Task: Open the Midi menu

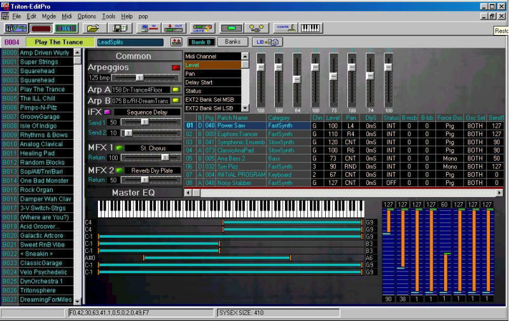Action: (67, 15)
